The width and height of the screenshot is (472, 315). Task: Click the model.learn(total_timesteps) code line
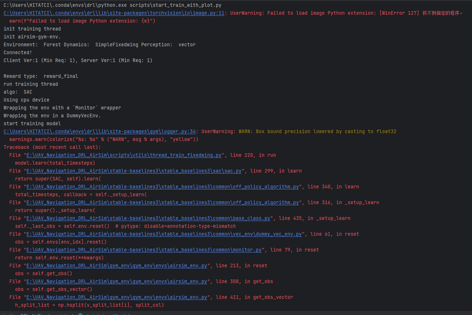(x=56, y=163)
